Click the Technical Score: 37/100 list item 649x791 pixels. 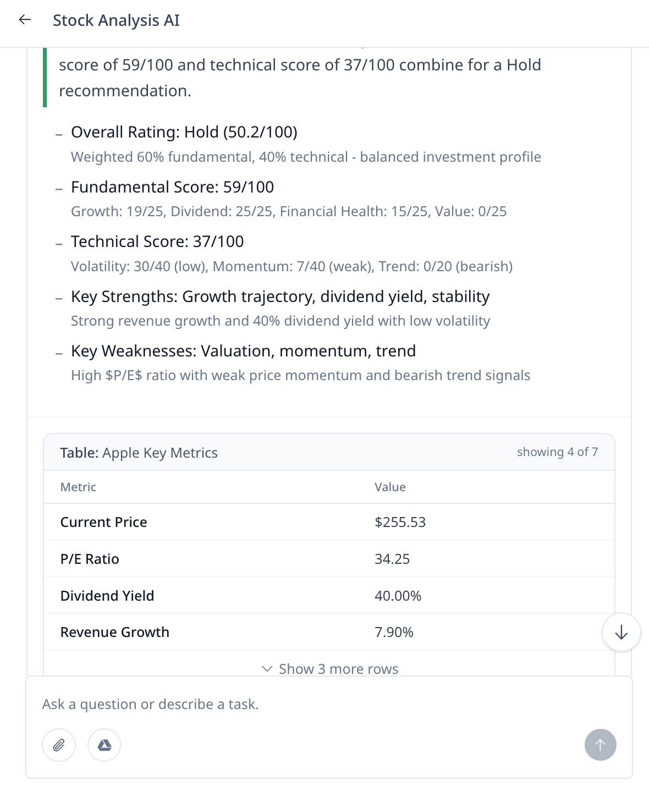pos(157,241)
